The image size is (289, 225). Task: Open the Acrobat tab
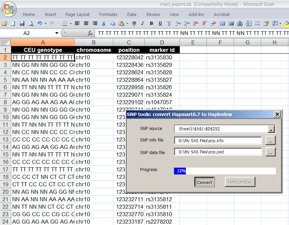click(222, 14)
